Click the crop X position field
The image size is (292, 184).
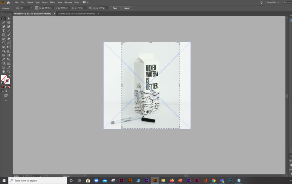tap(49, 8)
